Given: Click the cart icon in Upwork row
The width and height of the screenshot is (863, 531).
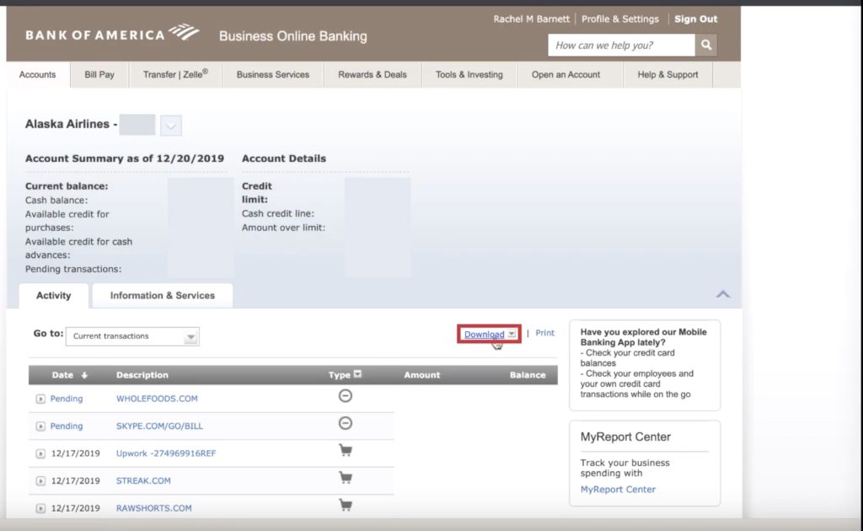Looking at the screenshot, I should click(345, 451).
